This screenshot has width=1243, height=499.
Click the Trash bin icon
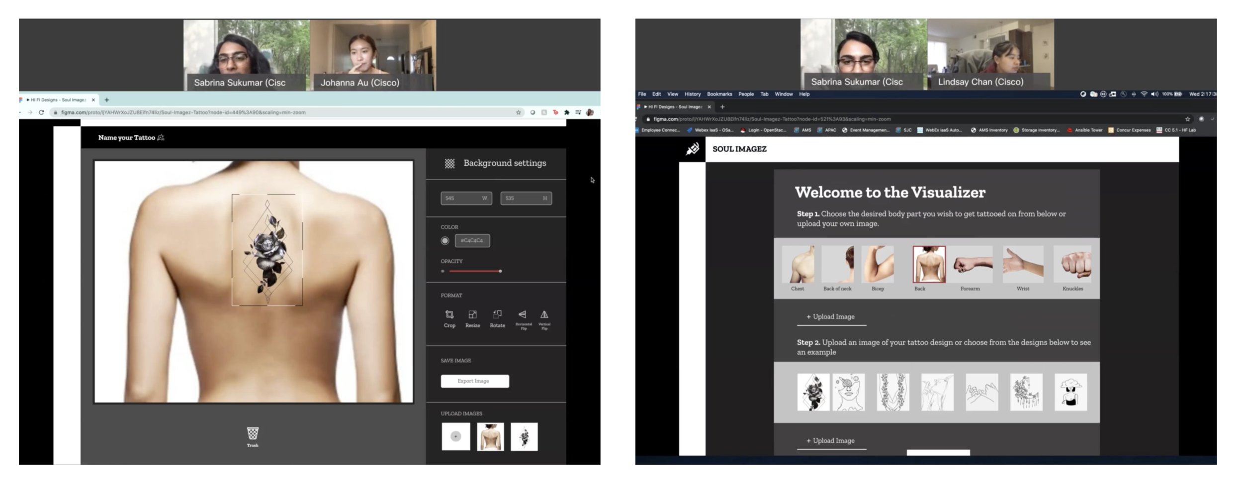coord(253,433)
